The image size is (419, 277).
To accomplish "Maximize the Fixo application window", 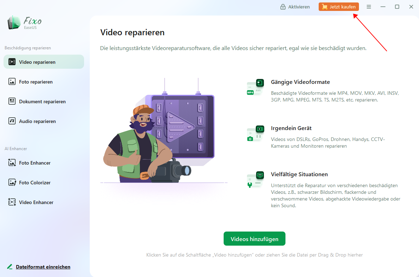I will tap(397, 7).
